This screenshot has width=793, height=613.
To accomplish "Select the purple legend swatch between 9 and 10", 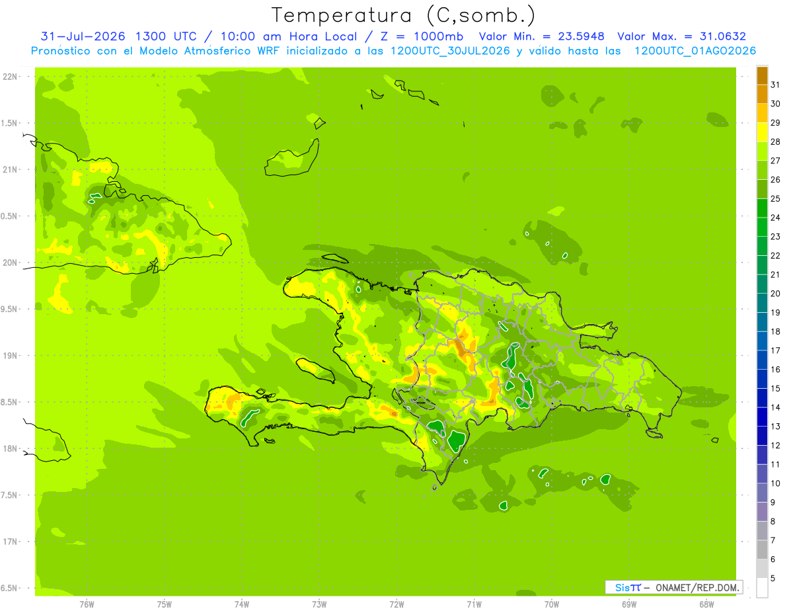I will pos(762,493).
